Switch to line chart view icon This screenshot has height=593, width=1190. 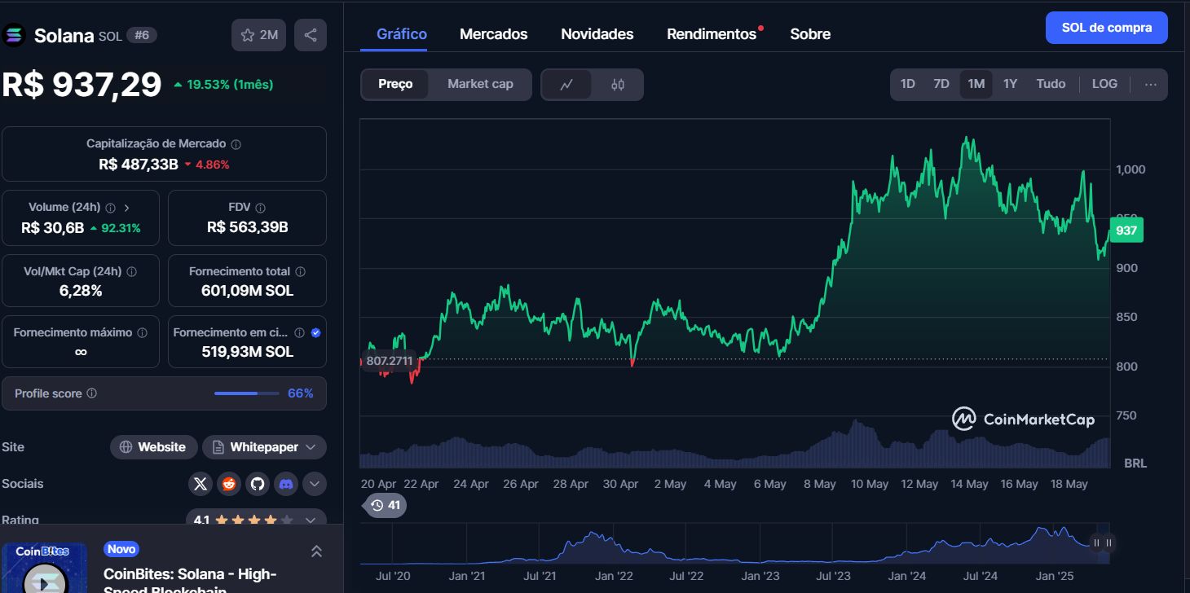566,84
